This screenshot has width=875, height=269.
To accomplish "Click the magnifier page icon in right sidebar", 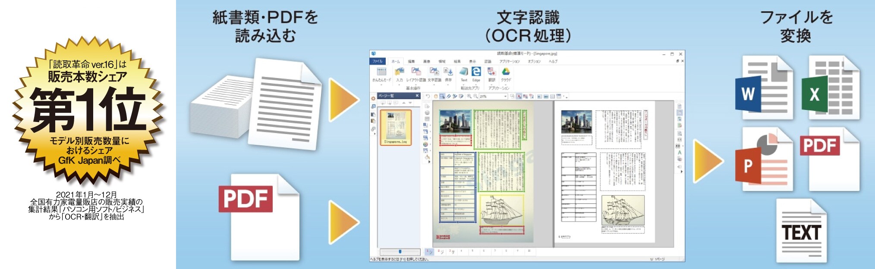I will tap(680, 134).
